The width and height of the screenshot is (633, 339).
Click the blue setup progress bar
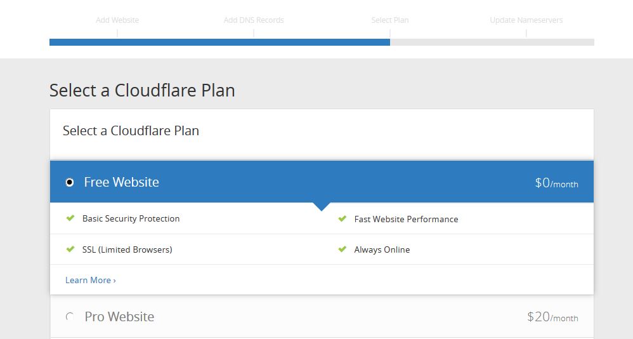(x=219, y=42)
